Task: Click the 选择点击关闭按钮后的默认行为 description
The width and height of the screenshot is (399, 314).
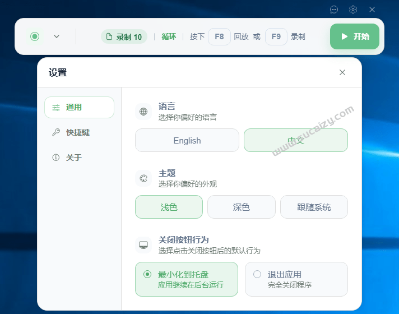Action: (x=210, y=251)
